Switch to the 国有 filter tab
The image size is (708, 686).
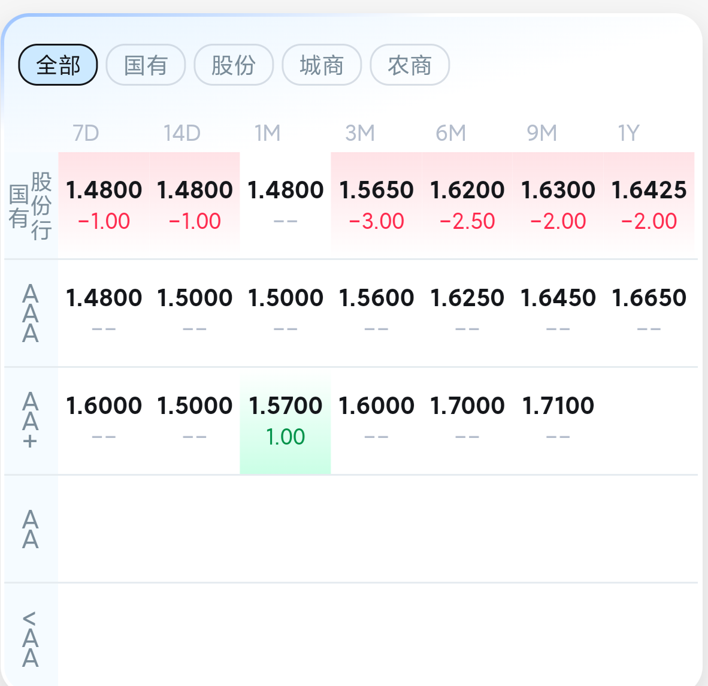click(146, 65)
